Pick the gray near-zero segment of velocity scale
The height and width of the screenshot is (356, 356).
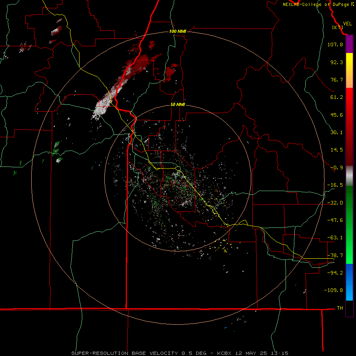349,176
